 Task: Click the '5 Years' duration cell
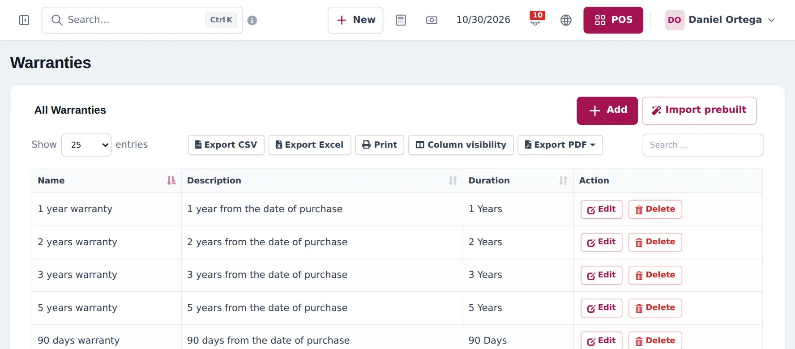coord(518,308)
